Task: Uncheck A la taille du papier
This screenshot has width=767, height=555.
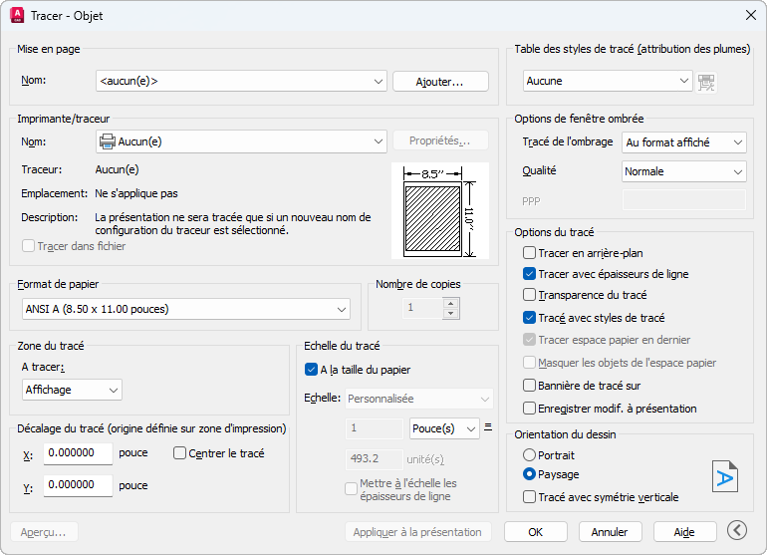Action: click(x=312, y=370)
